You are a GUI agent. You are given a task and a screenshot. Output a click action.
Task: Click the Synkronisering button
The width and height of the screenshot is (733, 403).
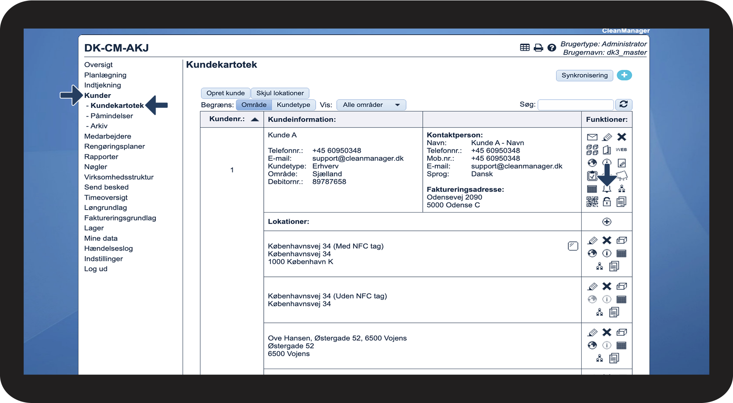click(x=584, y=75)
